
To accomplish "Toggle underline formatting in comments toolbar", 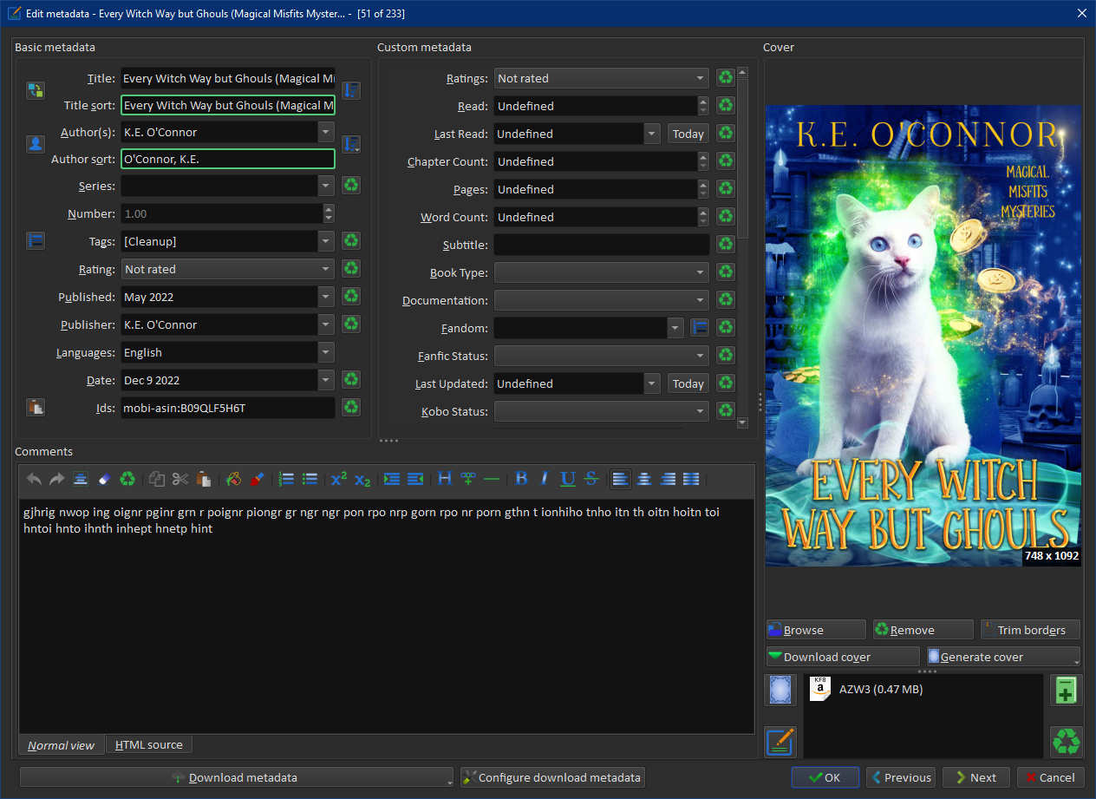I will point(568,479).
